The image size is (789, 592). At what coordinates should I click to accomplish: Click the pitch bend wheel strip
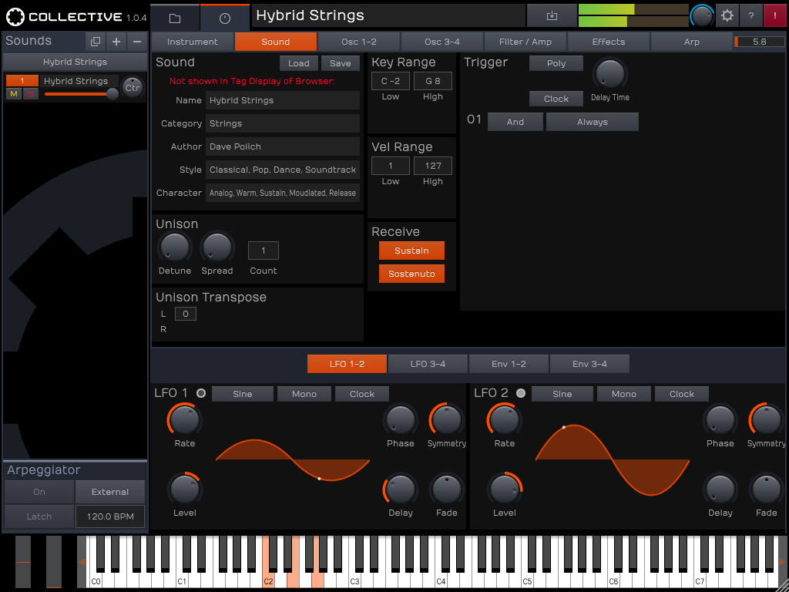coord(22,561)
